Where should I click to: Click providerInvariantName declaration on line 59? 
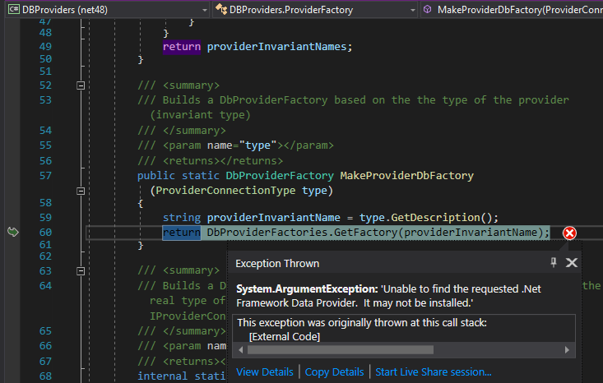click(x=273, y=218)
